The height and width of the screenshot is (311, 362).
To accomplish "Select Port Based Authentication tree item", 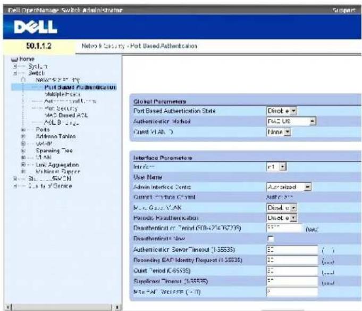I will pos(80,87).
